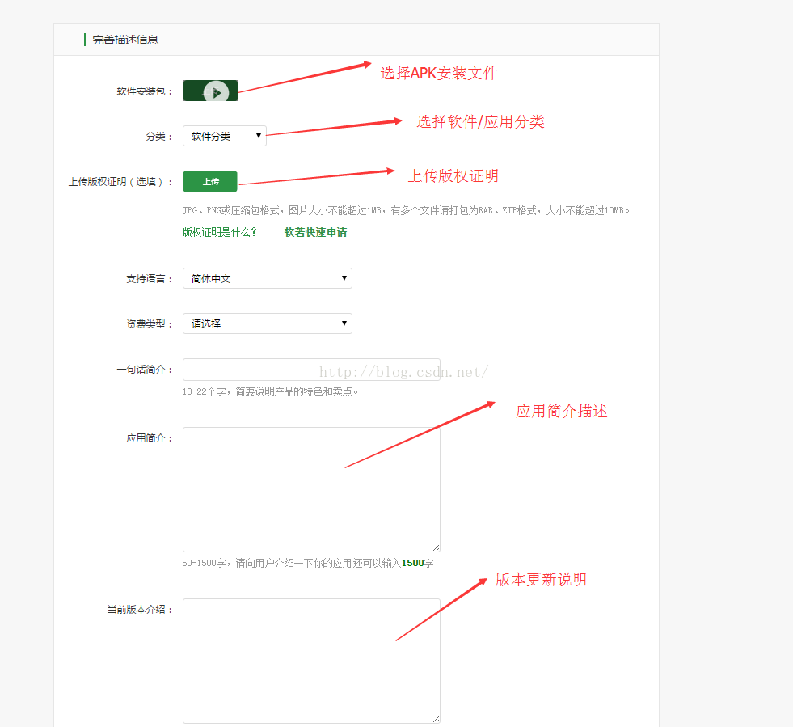Open the 软著快速申请 link
This screenshot has height=727, width=793.
coord(315,232)
